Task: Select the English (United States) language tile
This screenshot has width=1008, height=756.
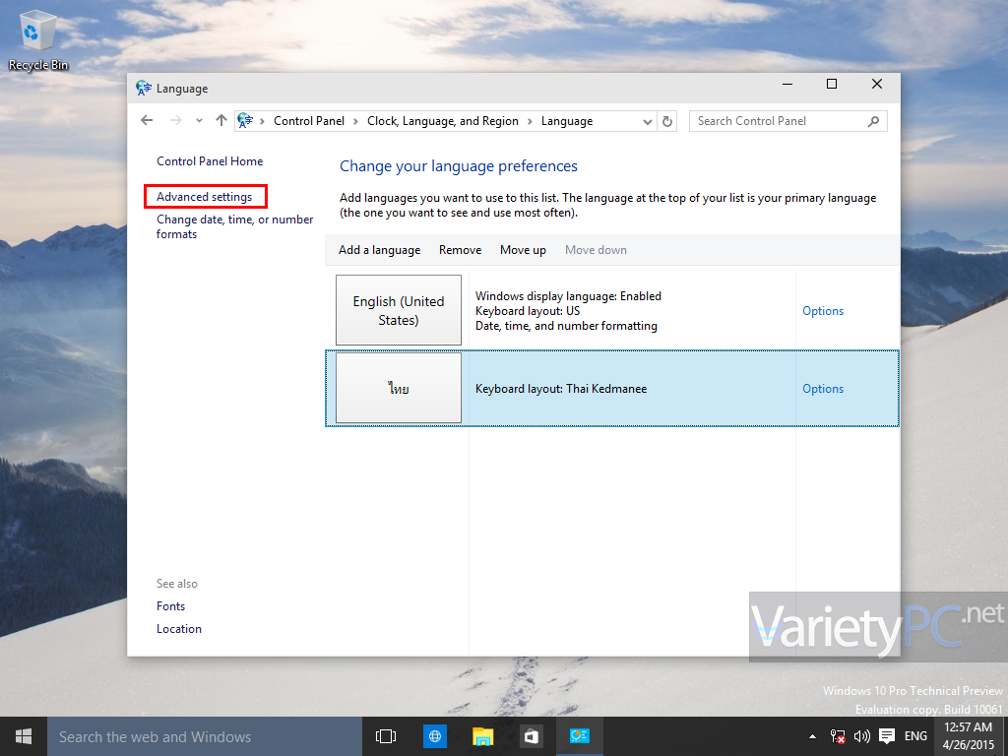Action: pyautogui.click(x=399, y=311)
